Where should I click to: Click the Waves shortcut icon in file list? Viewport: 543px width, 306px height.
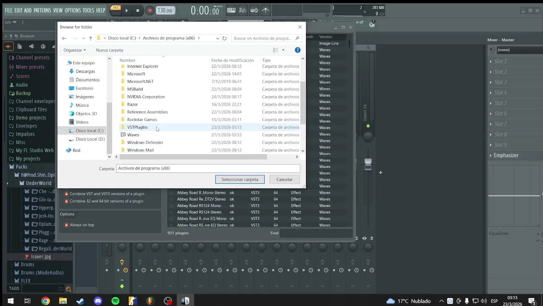[123, 135]
